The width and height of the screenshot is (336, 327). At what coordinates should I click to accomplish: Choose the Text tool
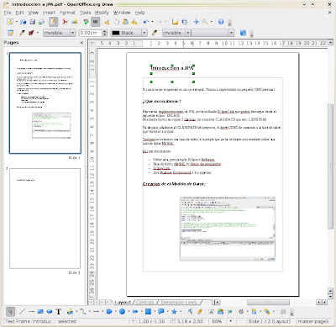pos(59,311)
